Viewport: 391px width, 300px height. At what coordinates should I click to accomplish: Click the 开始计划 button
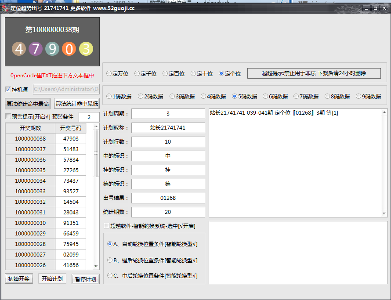[x=52, y=278]
